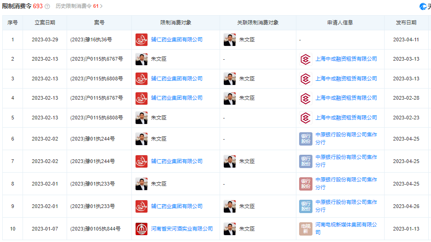Click 银行股份 badge icon in row 9
This screenshot has height=242, width=431.
[x=306, y=206]
